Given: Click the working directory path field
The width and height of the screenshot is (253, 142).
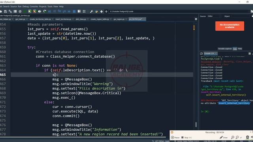Looking at the screenshot, I should pos(179,11).
